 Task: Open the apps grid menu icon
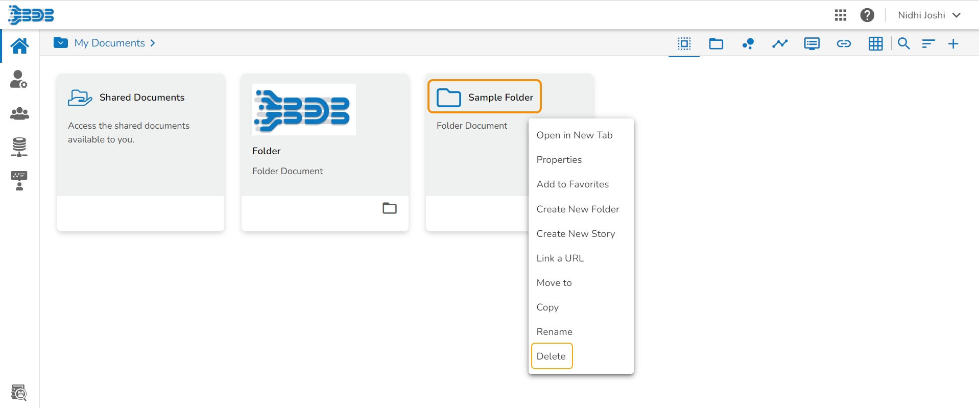840,15
